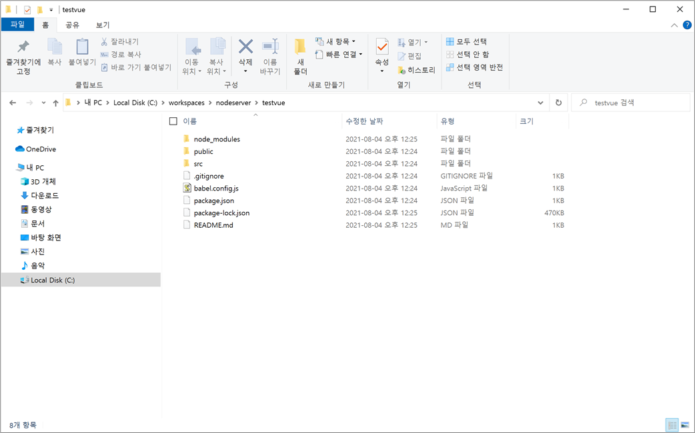Click the Rename (이름 바꾸기) icon

pos(270,47)
